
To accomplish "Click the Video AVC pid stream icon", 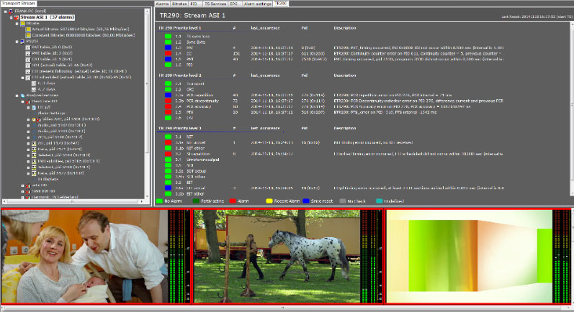I will [32, 119].
